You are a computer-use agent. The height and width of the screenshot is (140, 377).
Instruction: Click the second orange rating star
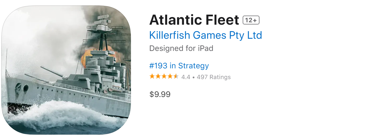point(158,77)
